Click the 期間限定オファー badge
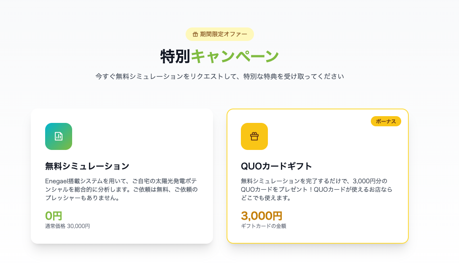Screen dimensions: 459x272 coord(219,34)
